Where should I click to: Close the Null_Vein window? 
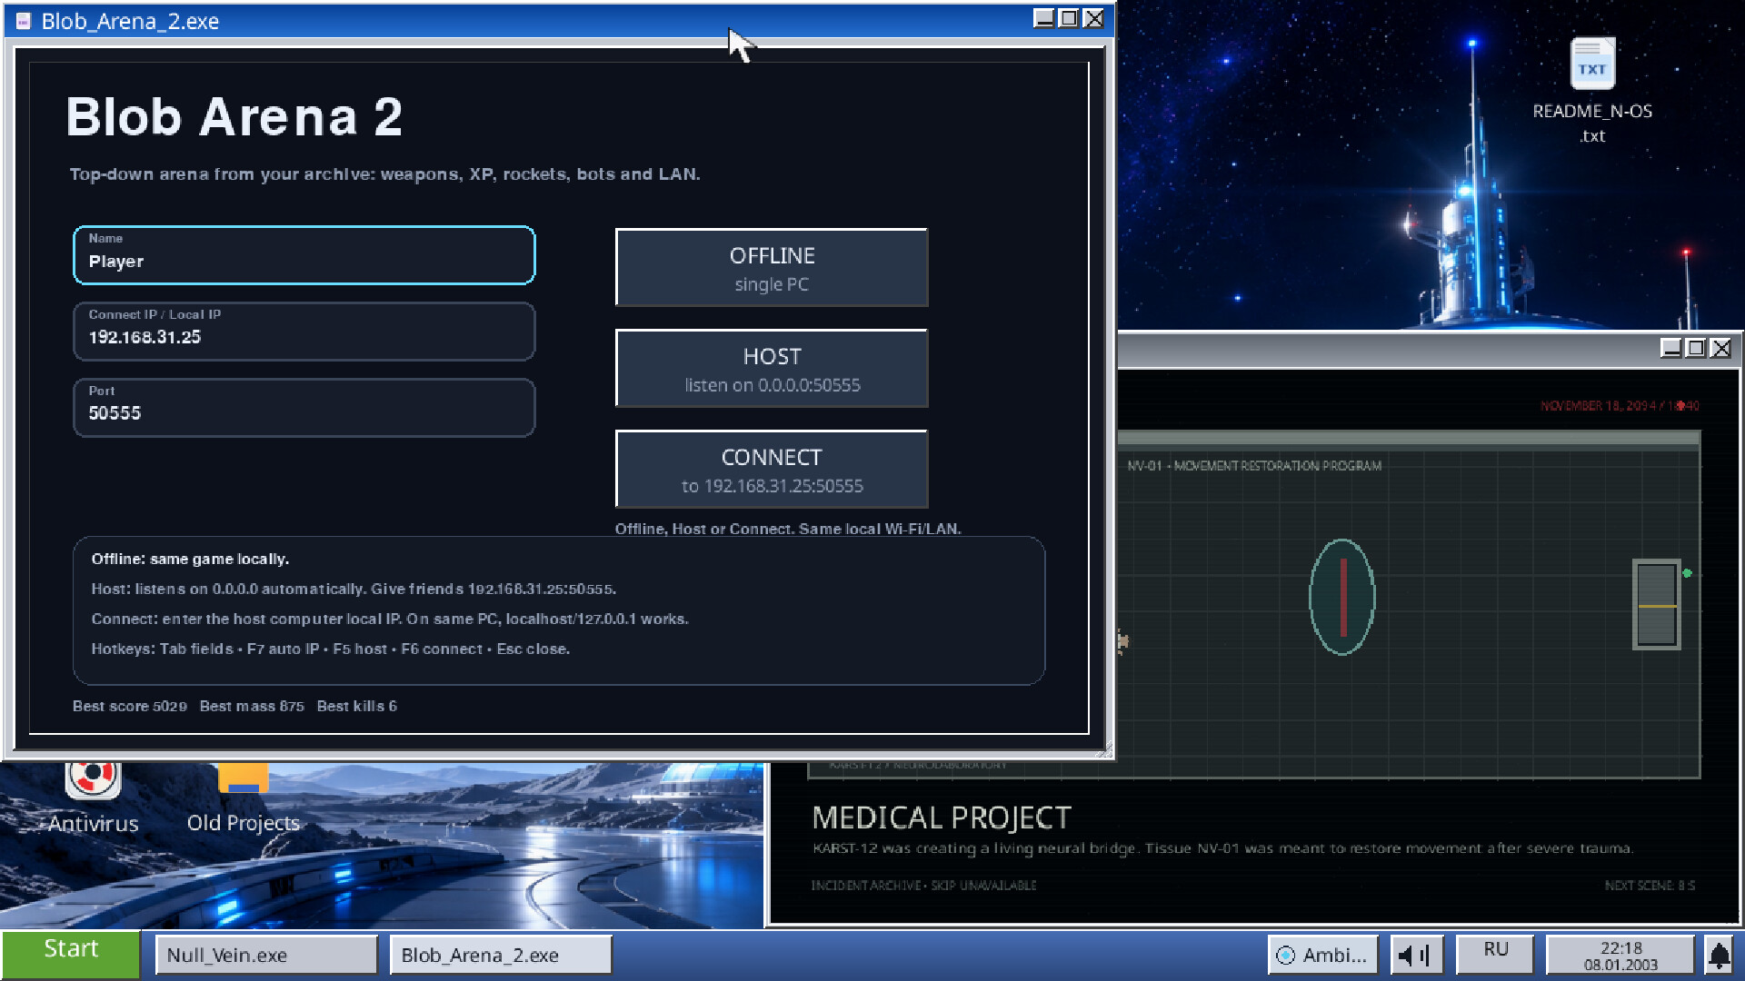pos(1721,348)
